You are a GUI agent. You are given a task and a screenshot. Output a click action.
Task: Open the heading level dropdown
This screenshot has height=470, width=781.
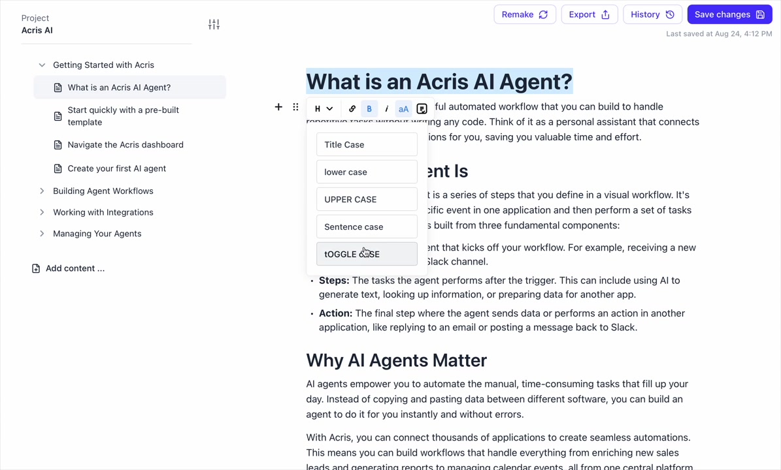pyautogui.click(x=324, y=109)
